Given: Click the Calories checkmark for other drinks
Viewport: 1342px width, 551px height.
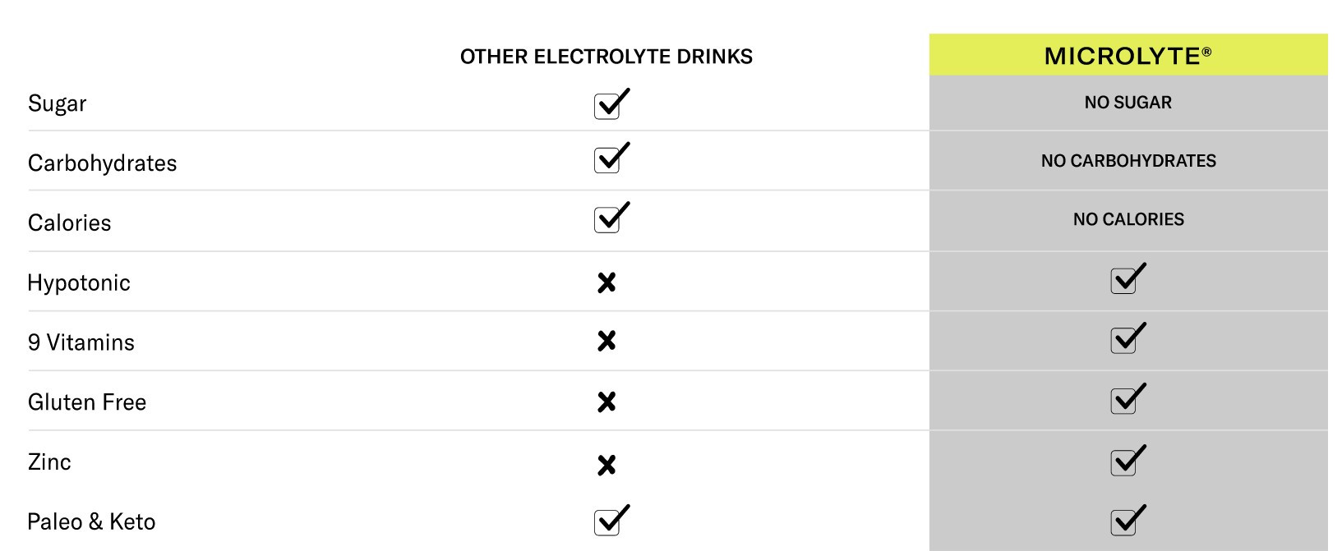Looking at the screenshot, I should (x=610, y=218).
